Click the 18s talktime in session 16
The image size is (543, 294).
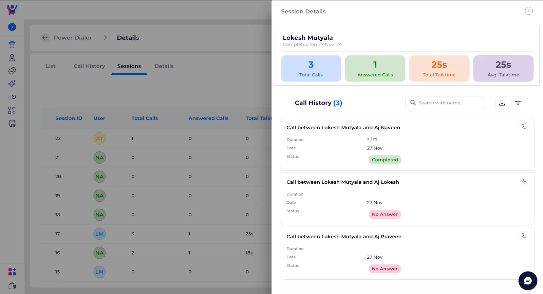[x=249, y=253]
